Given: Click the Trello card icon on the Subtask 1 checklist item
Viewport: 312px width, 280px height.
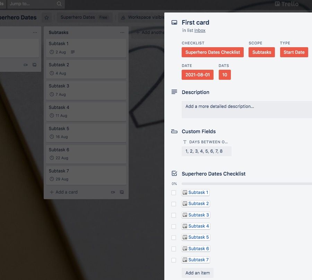Looking at the screenshot, I should pyautogui.click(x=185, y=192).
